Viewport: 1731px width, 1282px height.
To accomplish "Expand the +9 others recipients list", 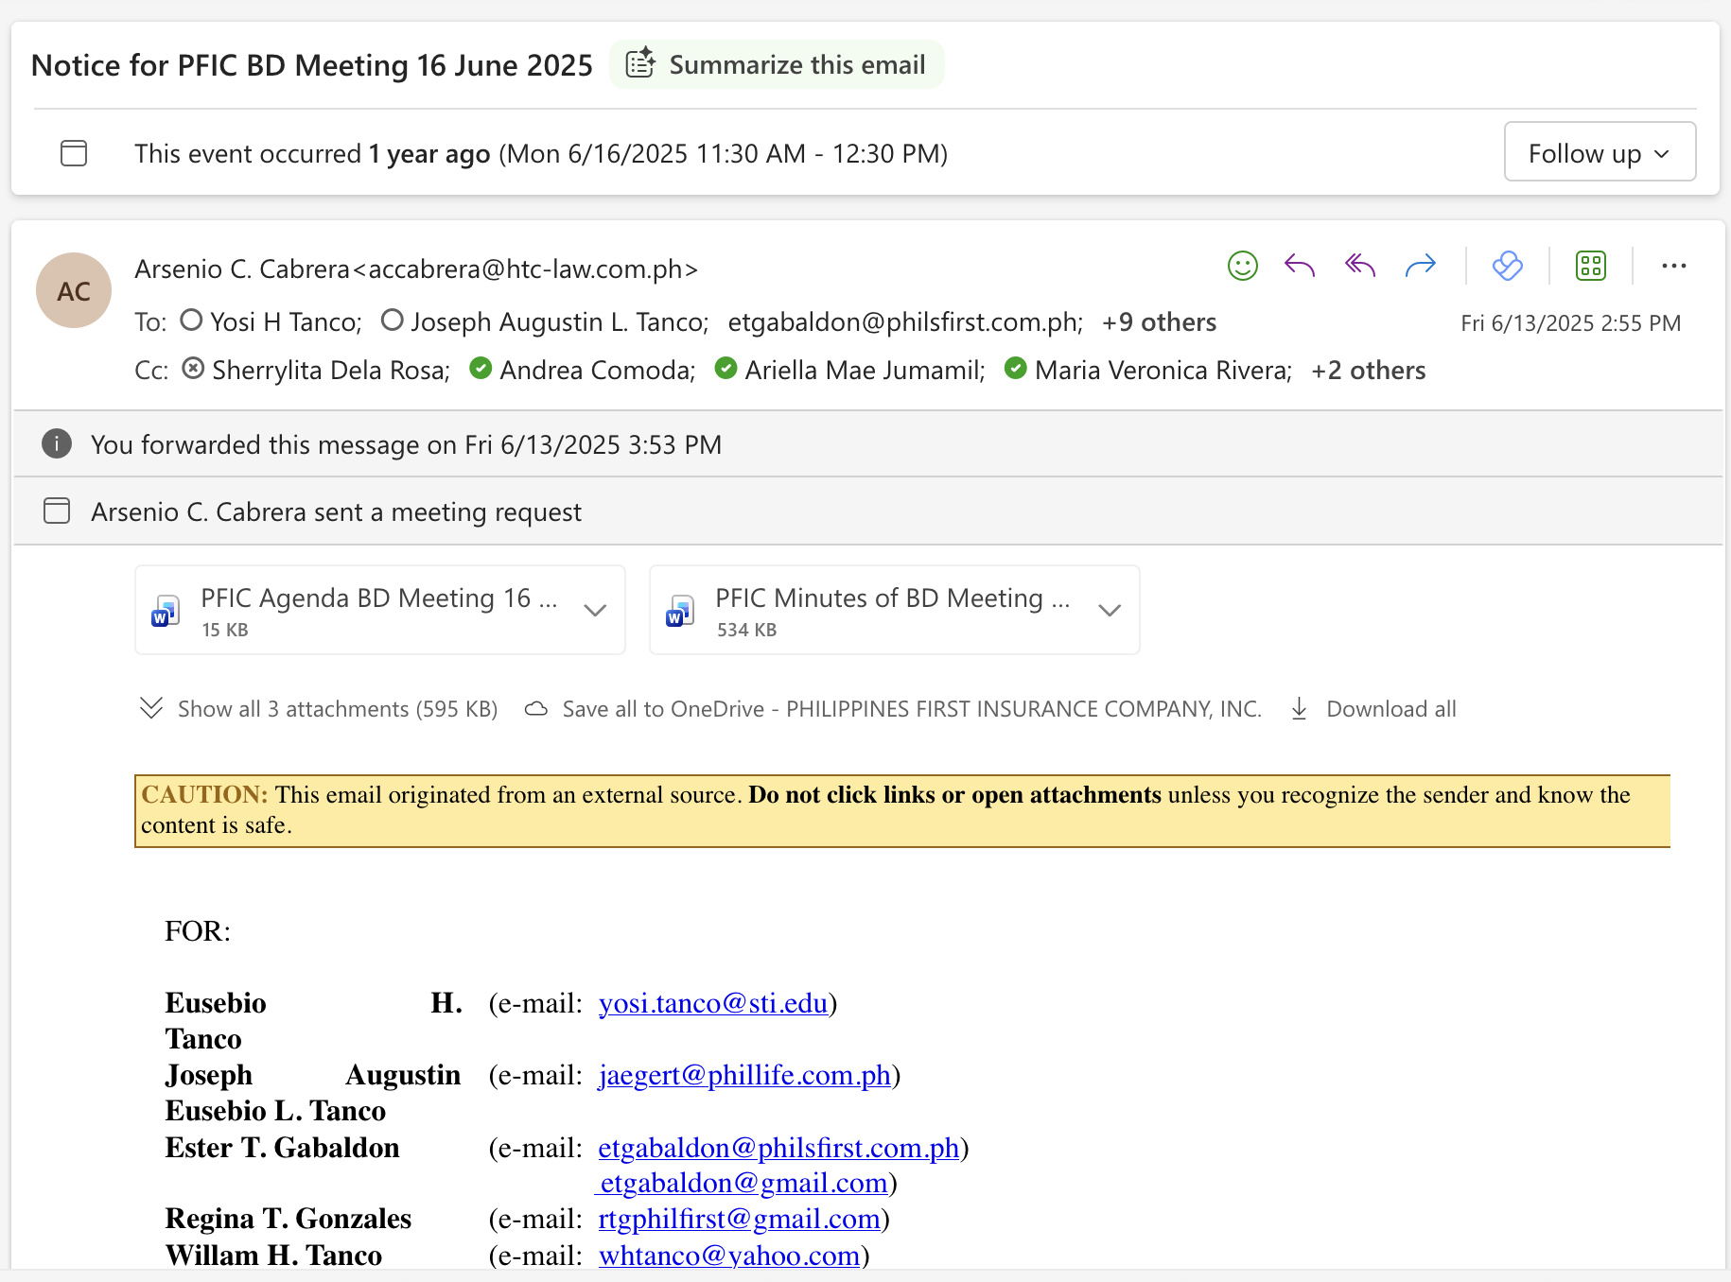I will pyautogui.click(x=1159, y=322).
